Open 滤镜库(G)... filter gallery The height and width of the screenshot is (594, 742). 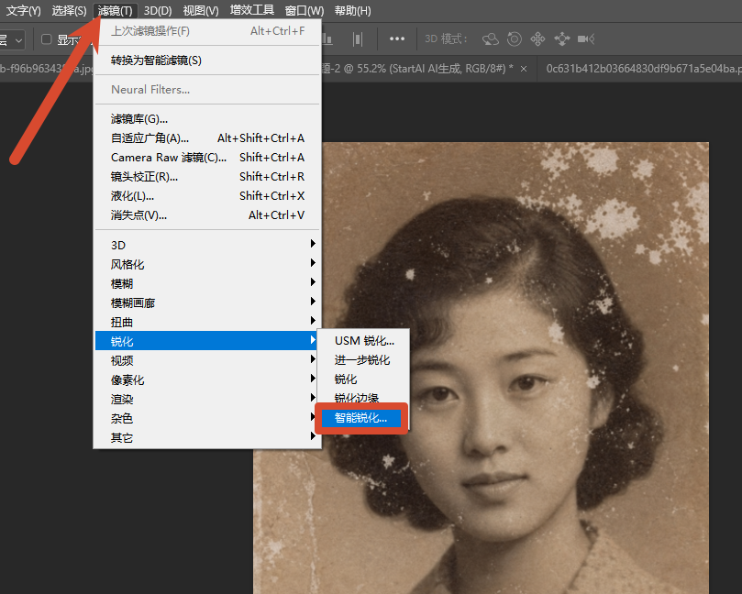coord(207,118)
